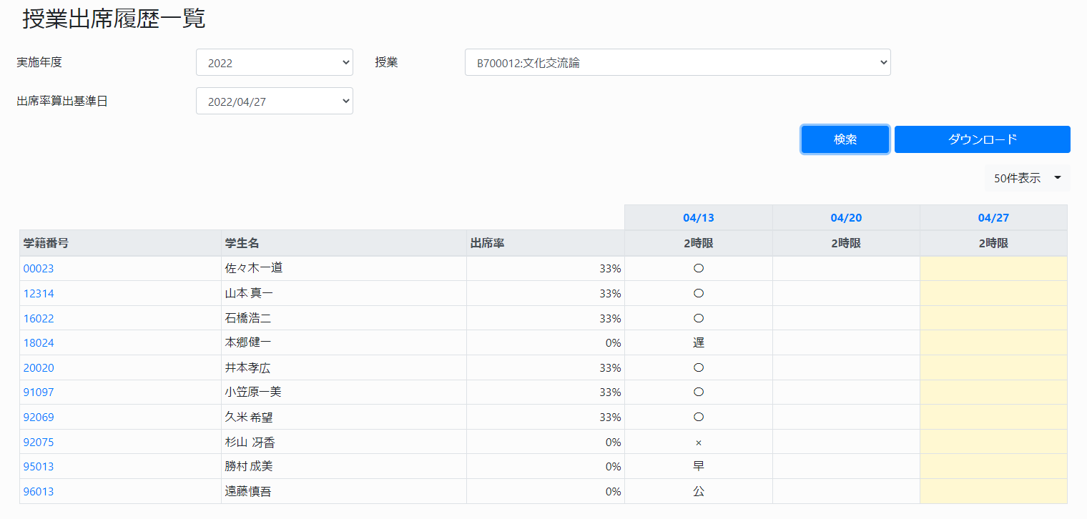The height and width of the screenshot is (519, 1087).
Task: Click 勝村 成美's 早 mark
Action: coord(698,466)
